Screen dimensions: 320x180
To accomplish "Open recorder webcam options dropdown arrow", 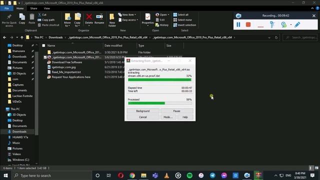I will (x=291, y=24).
